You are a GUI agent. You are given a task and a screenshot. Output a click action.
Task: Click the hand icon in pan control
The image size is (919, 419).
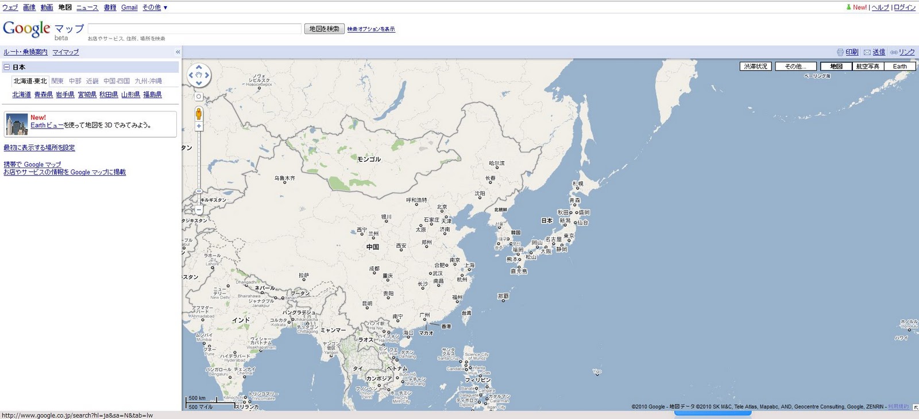[199, 75]
